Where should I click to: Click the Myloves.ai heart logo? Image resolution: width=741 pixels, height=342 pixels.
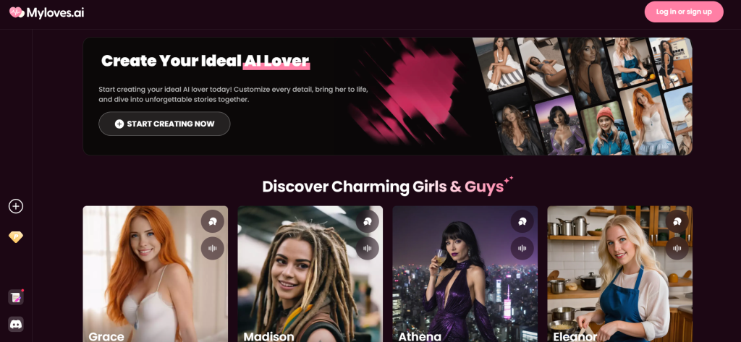pyautogui.click(x=17, y=12)
